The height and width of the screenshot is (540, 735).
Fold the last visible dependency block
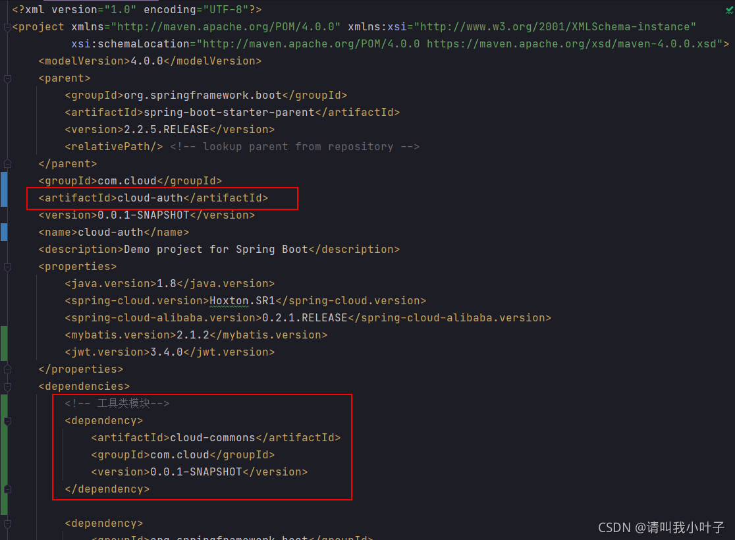tap(7, 524)
